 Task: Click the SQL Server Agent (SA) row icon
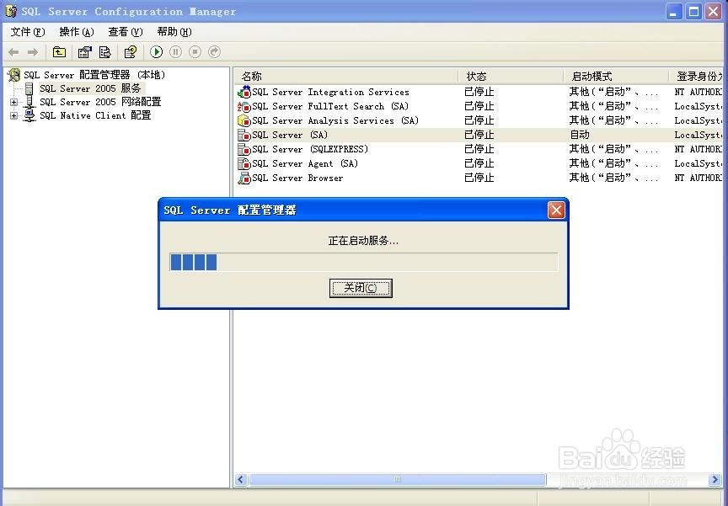tap(244, 163)
